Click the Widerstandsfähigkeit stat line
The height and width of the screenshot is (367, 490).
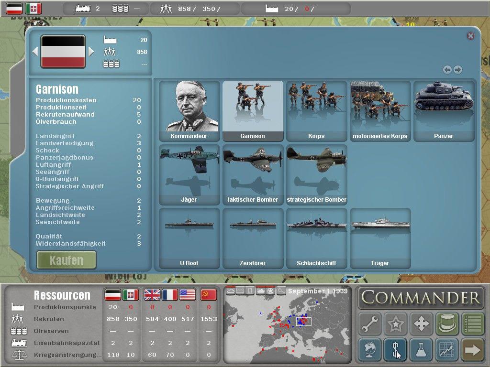pos(88,243)
